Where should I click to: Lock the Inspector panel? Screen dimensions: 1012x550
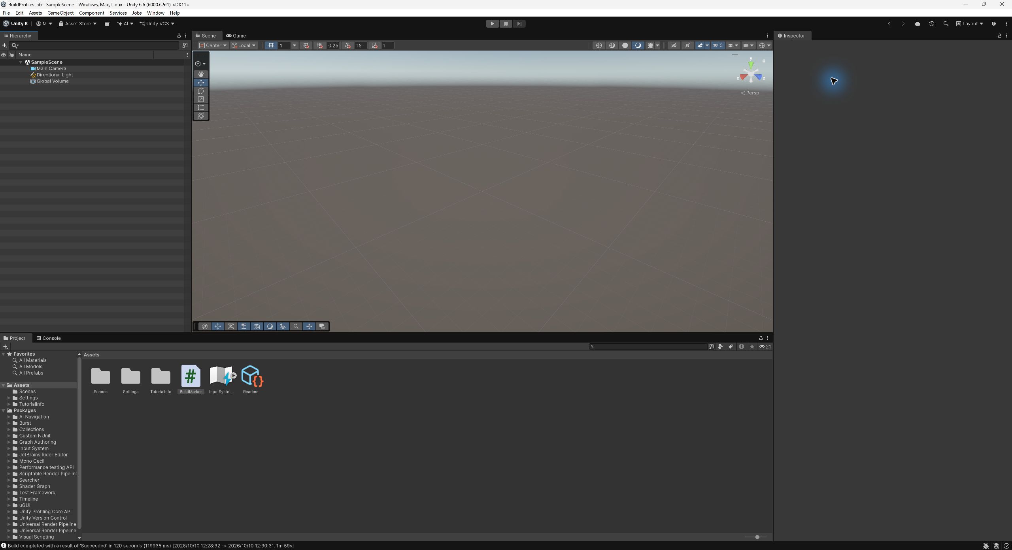(1000, 36)
